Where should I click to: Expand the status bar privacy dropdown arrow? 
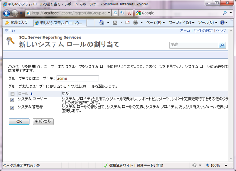click(x=200, y=166)
